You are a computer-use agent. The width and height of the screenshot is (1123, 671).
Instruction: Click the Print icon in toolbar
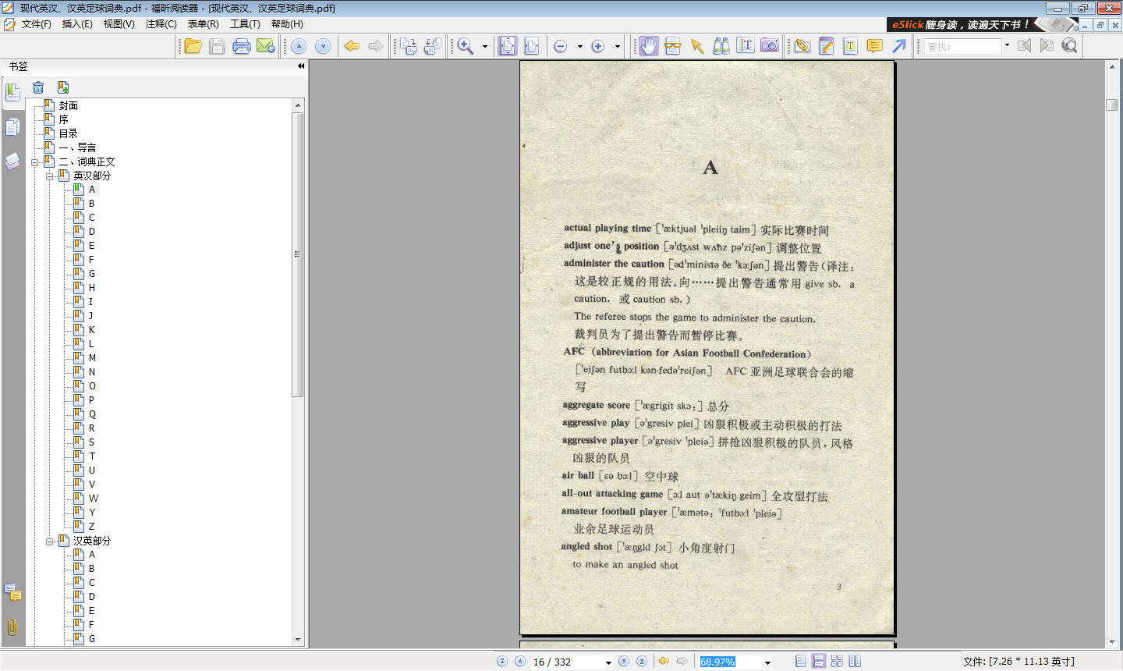click(242, 46)
